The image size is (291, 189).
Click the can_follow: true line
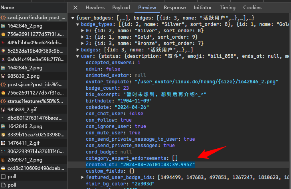tap(109, 120)
